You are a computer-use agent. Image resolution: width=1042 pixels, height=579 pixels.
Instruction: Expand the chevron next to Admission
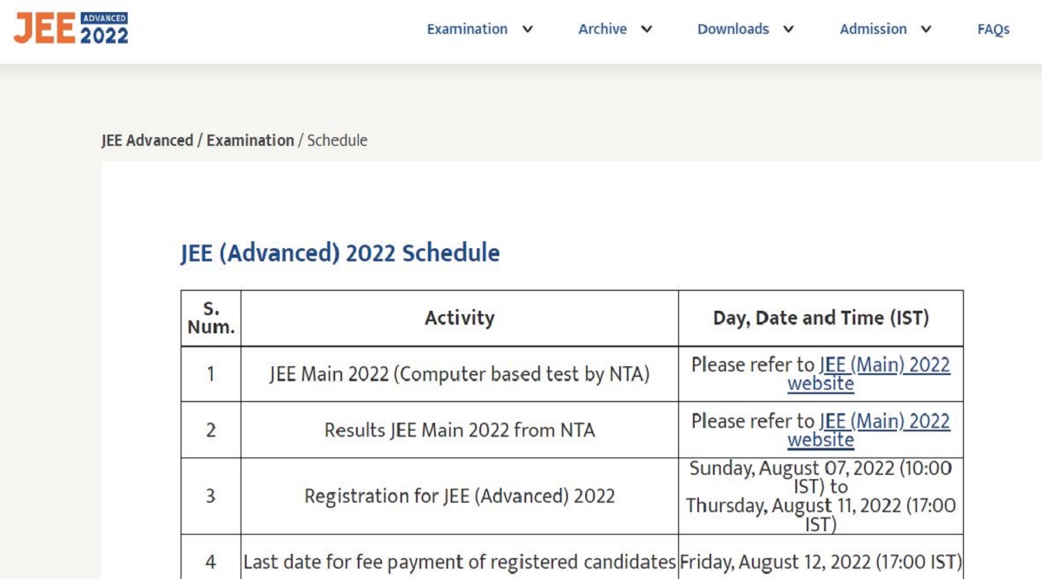click(926, 30)
